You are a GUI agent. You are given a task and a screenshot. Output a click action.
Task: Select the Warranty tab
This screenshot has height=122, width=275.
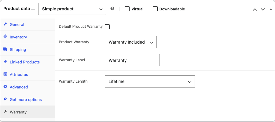pyautogui.click(x=28, y=112)
